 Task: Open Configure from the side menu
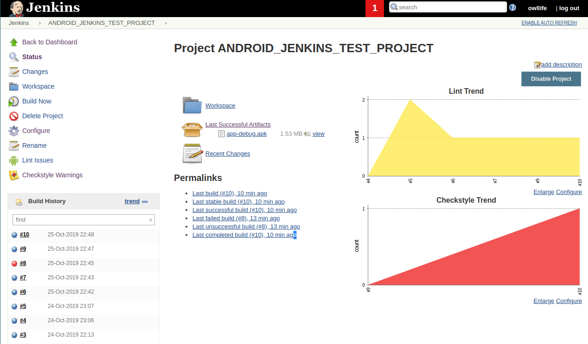pos(36,131)
